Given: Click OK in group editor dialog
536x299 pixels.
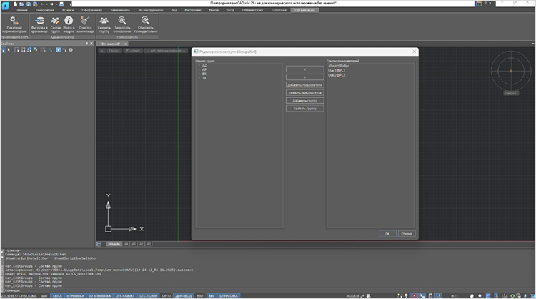Looking at the screenshot, I should click(387, 232).
